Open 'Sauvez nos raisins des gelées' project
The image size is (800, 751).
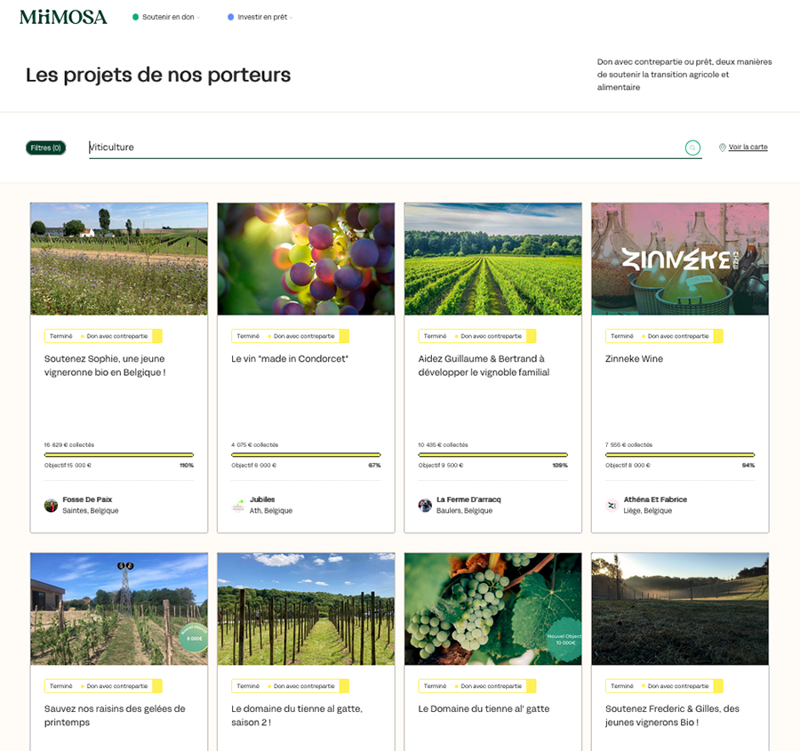coord(115,715)
